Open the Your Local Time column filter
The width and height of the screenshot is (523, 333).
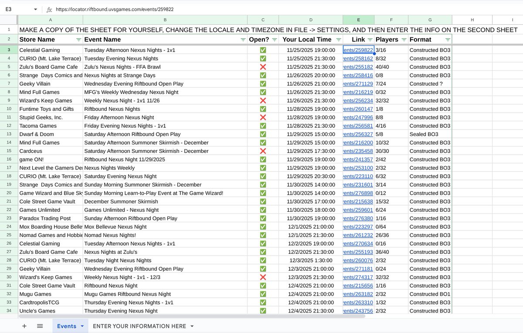coord(338,39)
